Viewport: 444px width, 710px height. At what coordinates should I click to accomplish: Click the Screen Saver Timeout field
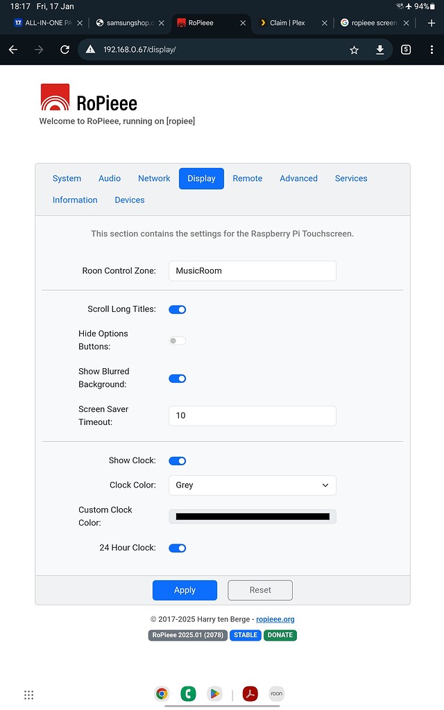click(x=253, y=416)
